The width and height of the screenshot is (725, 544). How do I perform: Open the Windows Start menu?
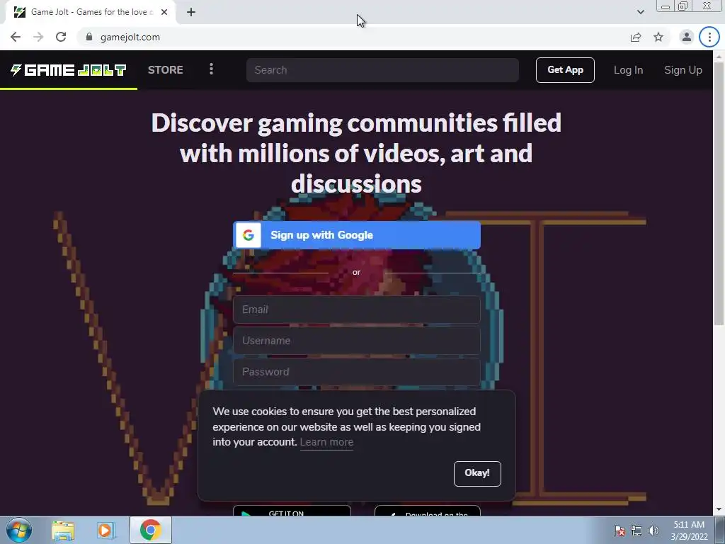[x=18, y=530]
